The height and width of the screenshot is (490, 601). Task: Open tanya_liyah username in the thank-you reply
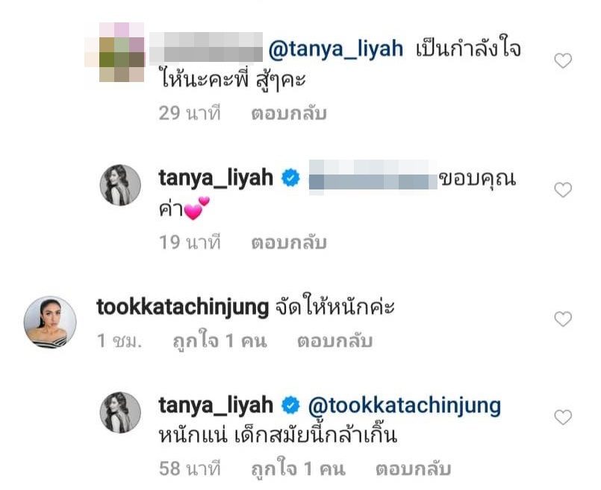pyautogui.click(x=216, y=178)
